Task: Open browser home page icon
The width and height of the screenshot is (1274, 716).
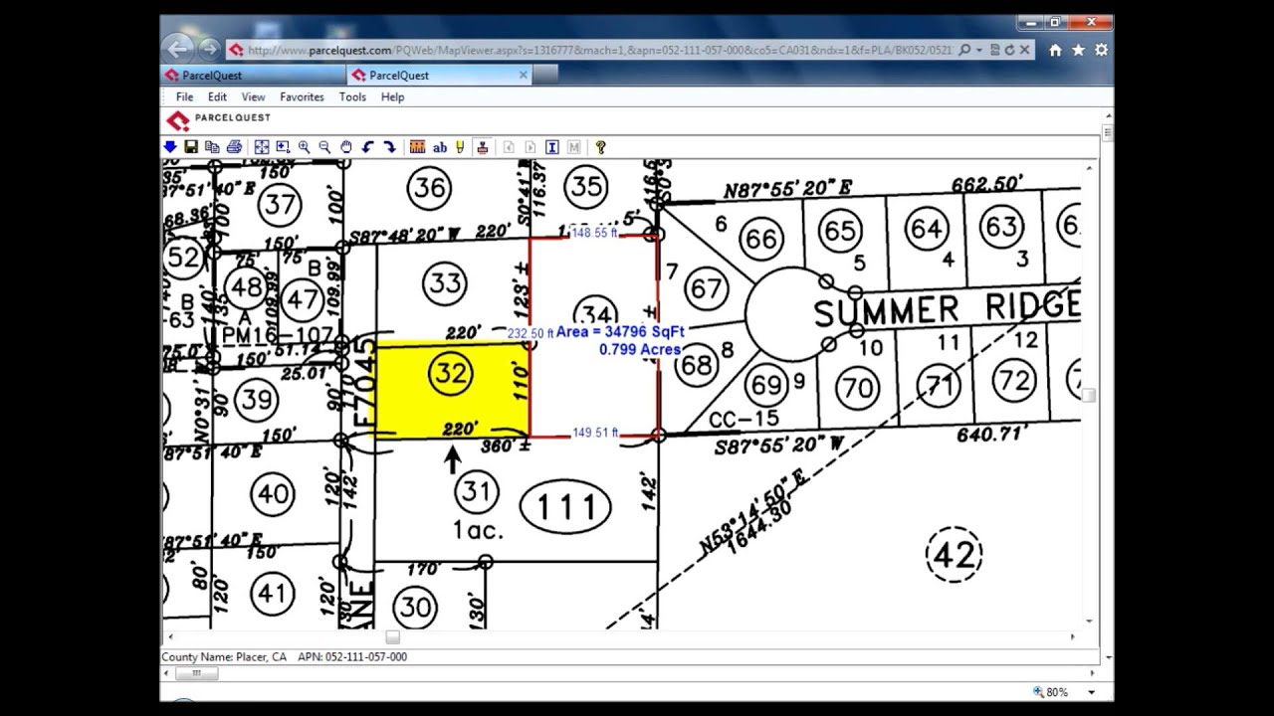Action: pos(1055,50)
